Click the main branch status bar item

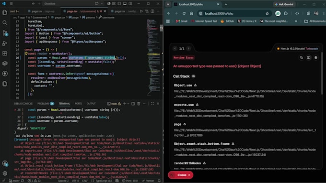14,181
